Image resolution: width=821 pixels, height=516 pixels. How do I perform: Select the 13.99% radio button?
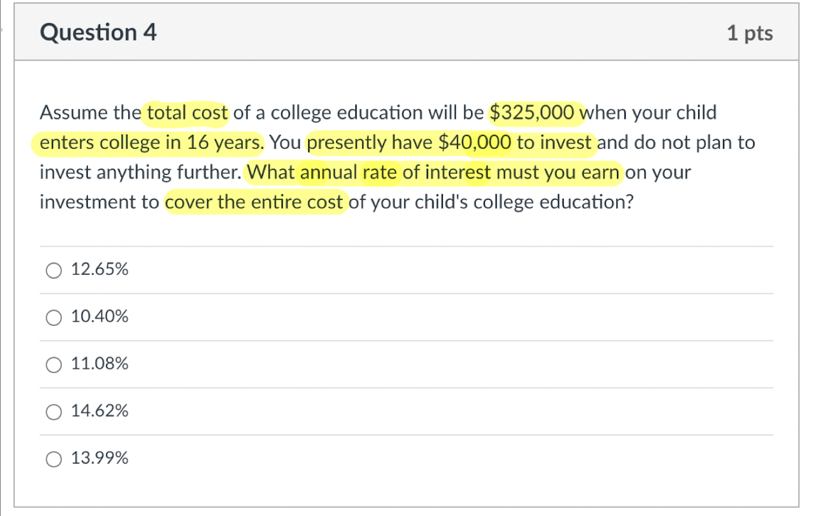[x=54, y=459]
